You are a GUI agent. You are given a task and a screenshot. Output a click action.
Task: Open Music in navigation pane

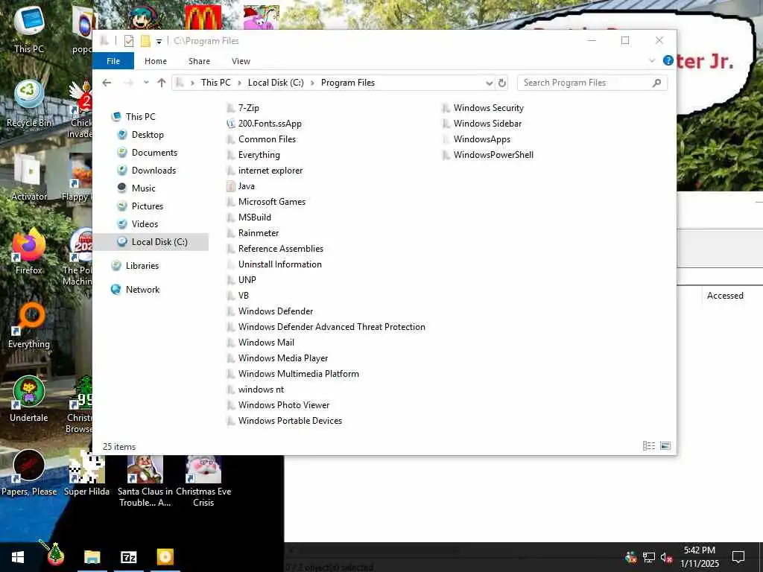[x=143, y=188]
